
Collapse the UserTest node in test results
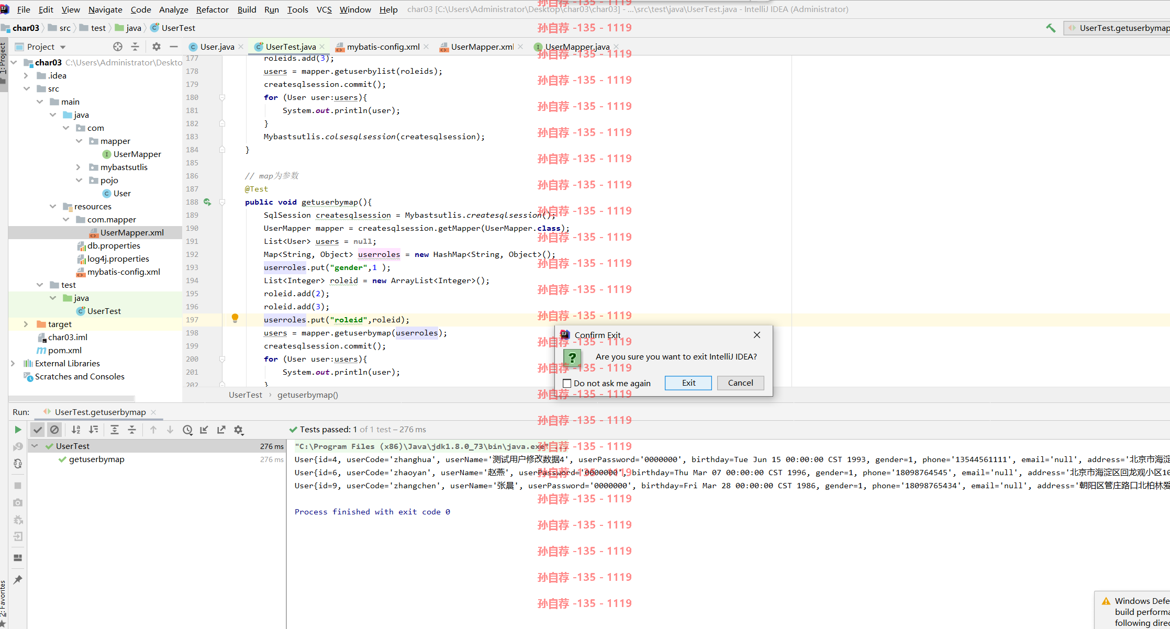[x=35, y=446]
